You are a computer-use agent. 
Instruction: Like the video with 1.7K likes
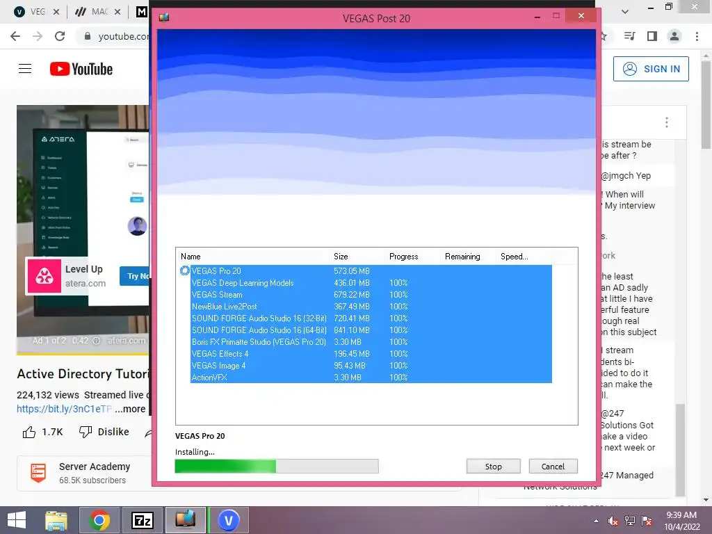point(42,432)
